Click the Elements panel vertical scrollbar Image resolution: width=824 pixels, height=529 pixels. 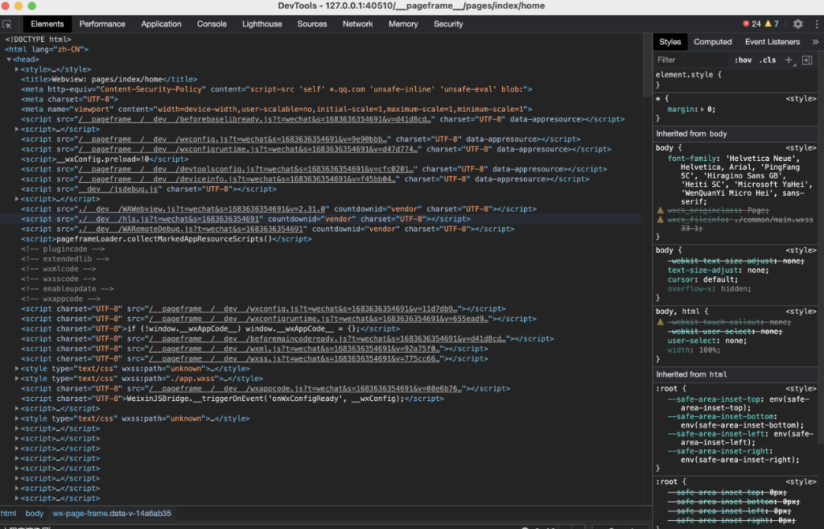[x=648, y=66]
